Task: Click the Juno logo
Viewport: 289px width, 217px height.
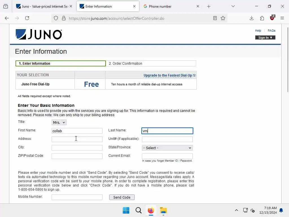Action: pyautogui.click(x=39, y=34)
